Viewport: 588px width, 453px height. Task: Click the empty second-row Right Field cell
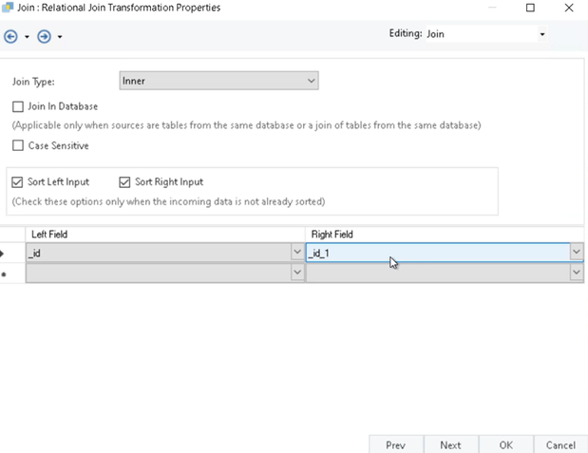(x=437, y=273)
